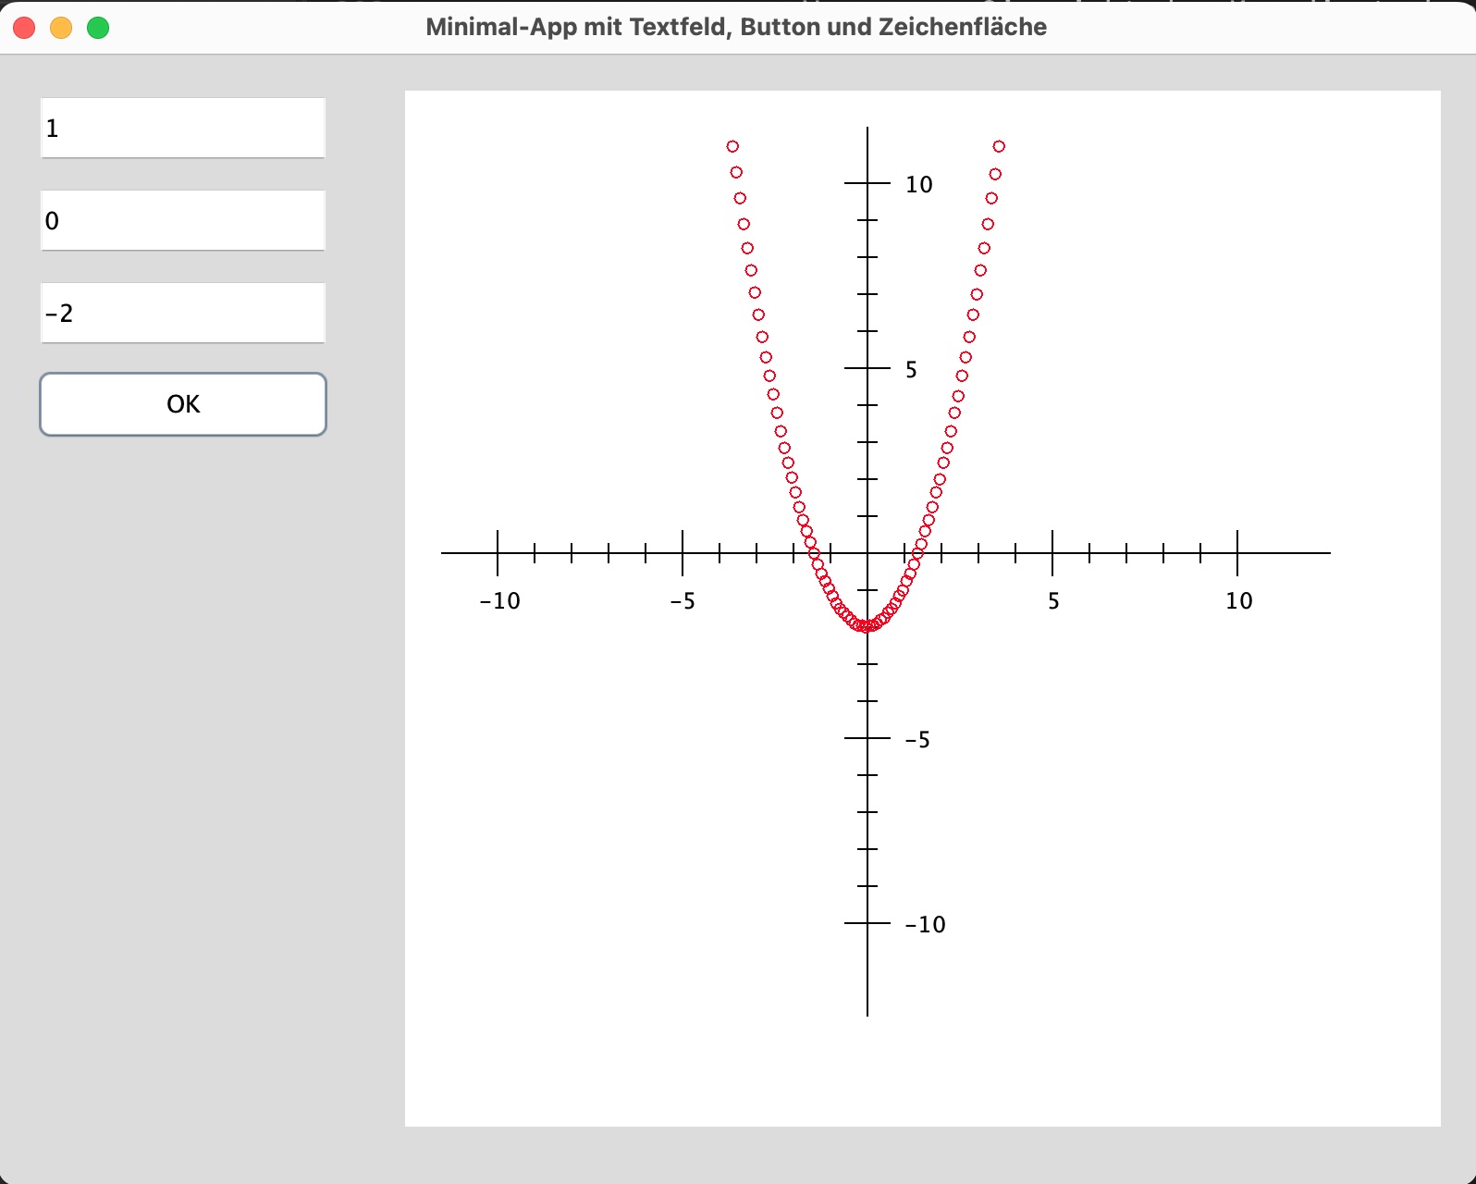
Task: Click the -10 label on the horizontal axis
Action: coord(499,601)
